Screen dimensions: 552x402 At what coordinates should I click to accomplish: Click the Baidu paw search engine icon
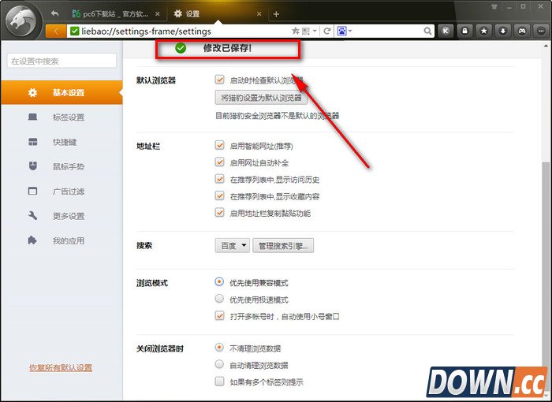341,31
